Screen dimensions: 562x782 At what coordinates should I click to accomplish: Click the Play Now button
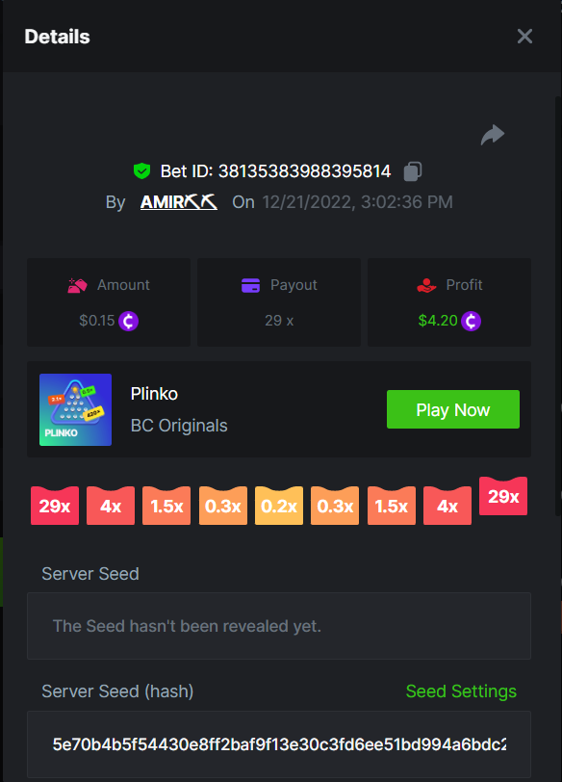pyautogui.click(x=453, y=409)
